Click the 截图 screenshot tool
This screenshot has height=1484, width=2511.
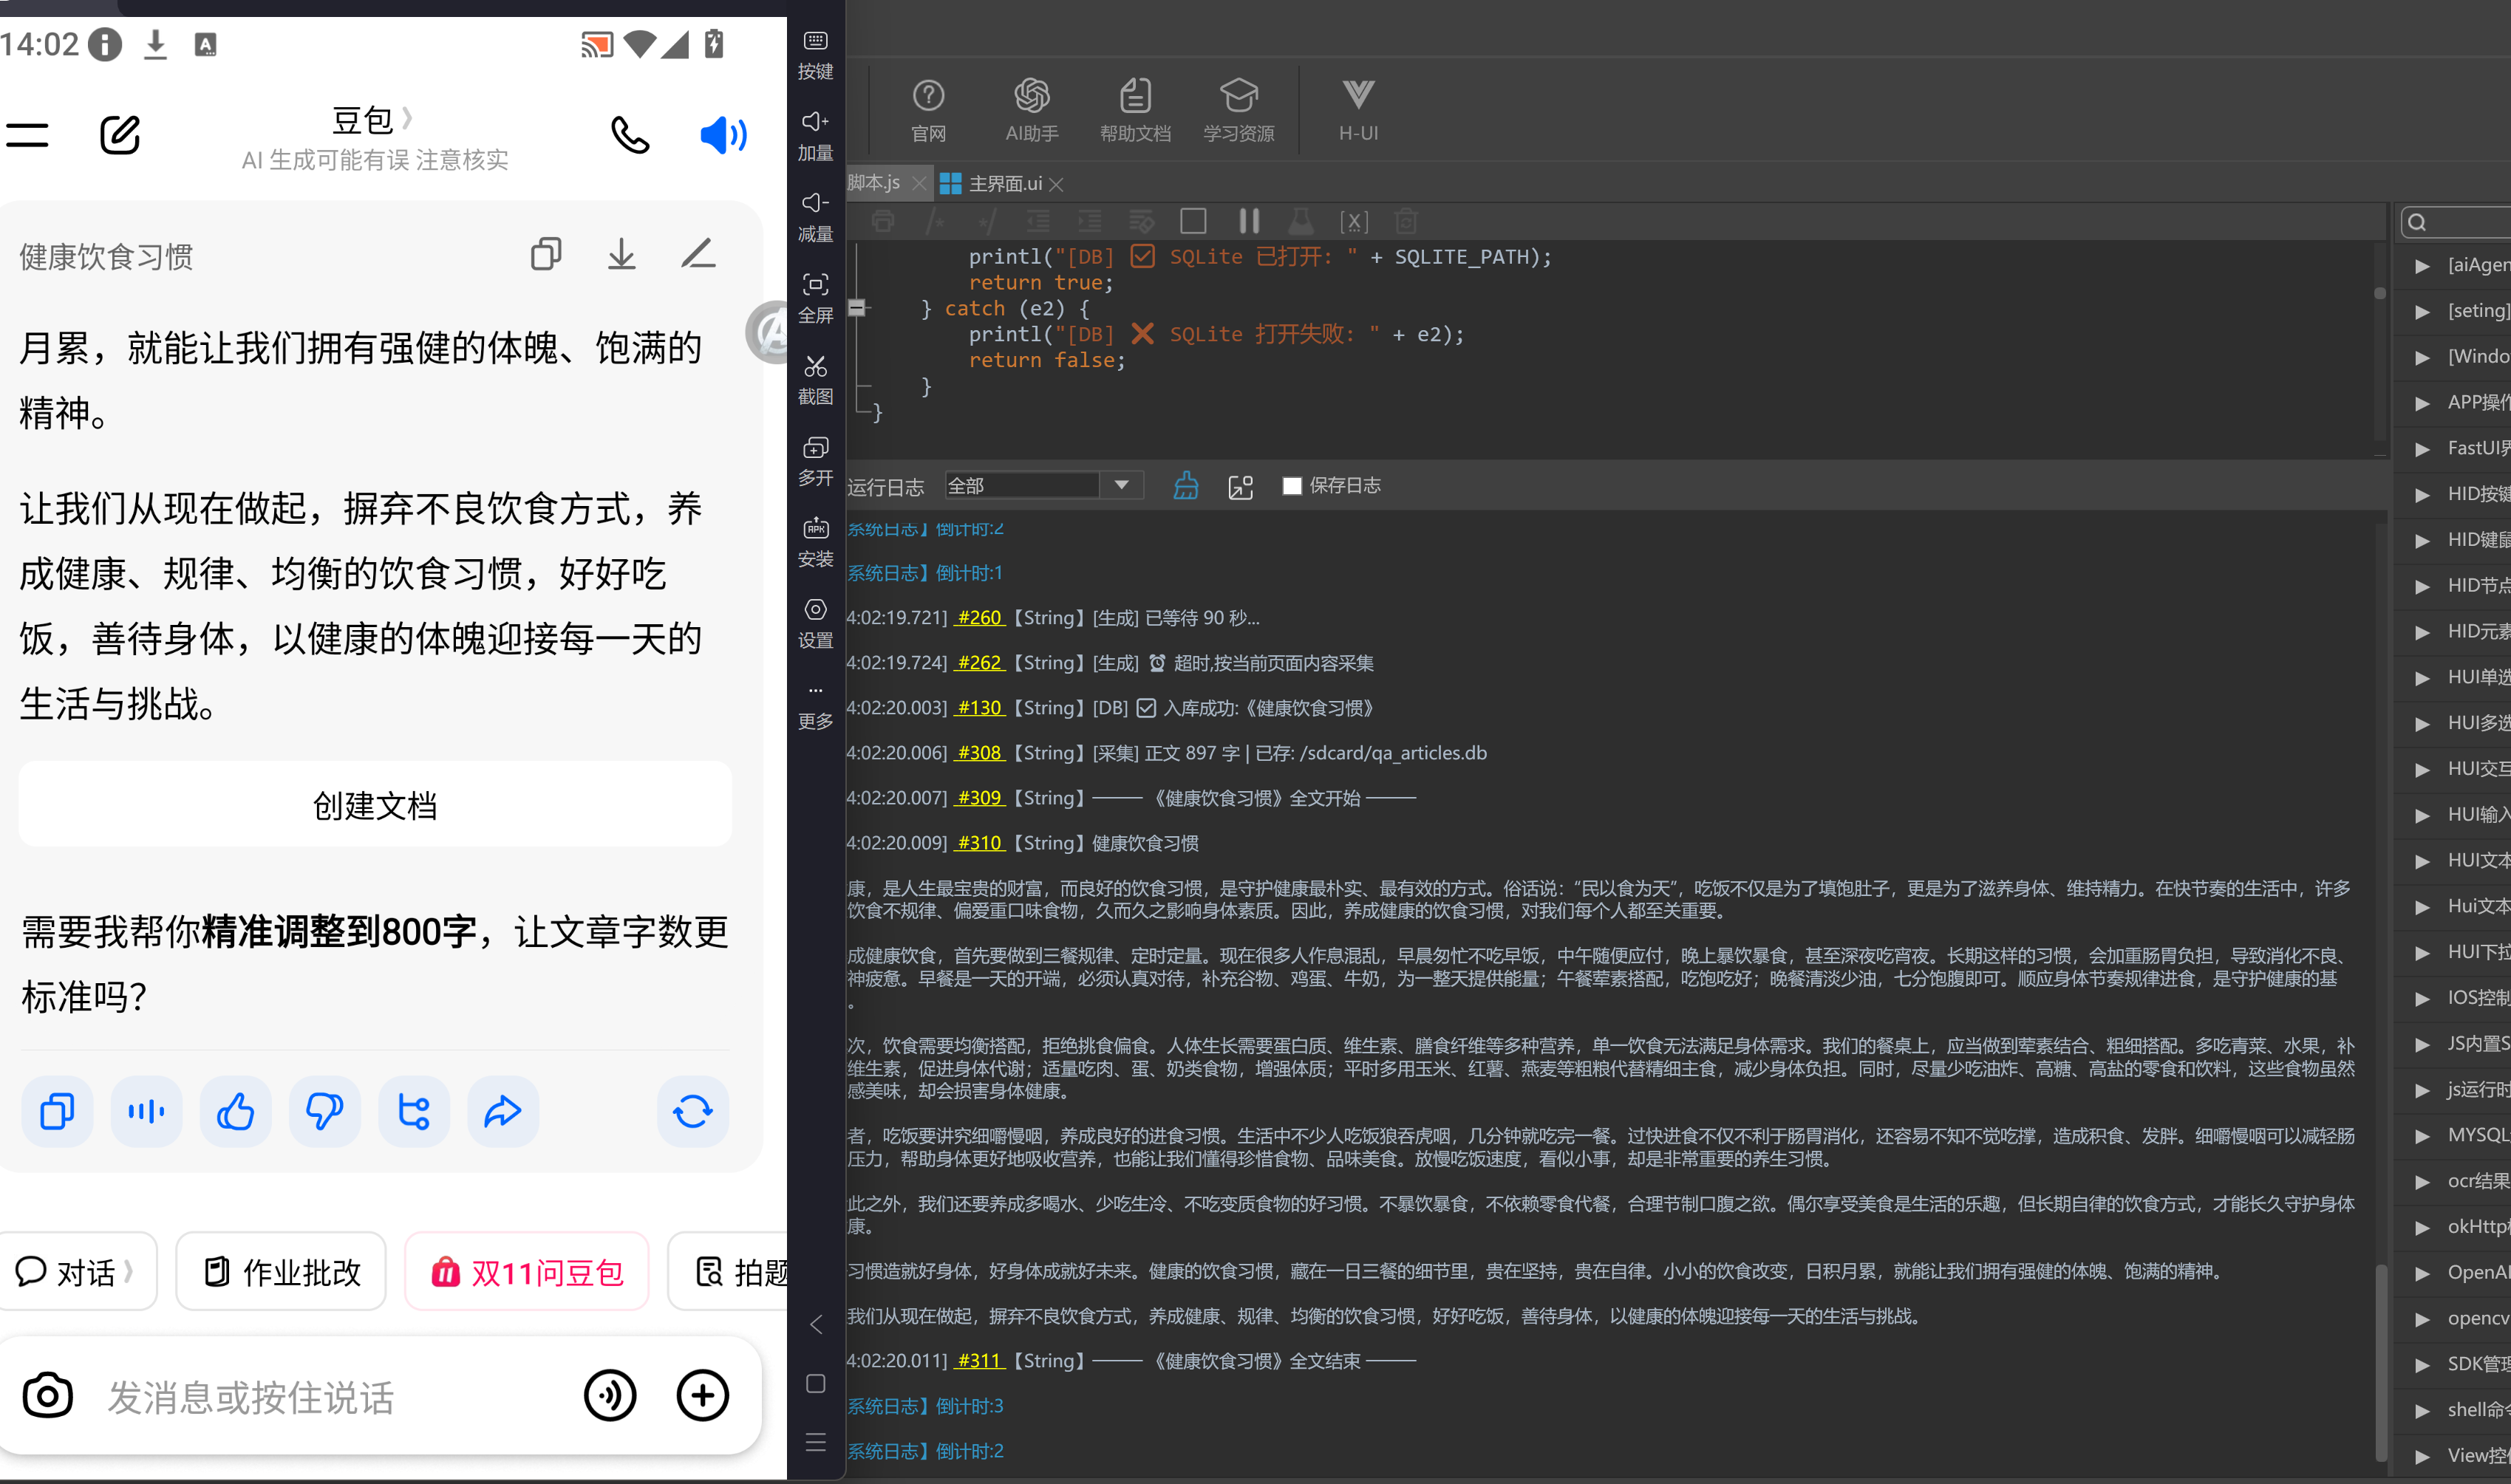tap(815, 379)
